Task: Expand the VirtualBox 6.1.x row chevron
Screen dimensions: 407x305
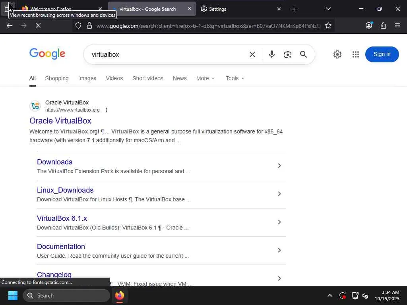Action: coord(279,222)
